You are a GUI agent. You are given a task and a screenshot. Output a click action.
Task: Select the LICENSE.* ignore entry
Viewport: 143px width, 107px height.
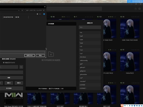[x=90, y=88]
